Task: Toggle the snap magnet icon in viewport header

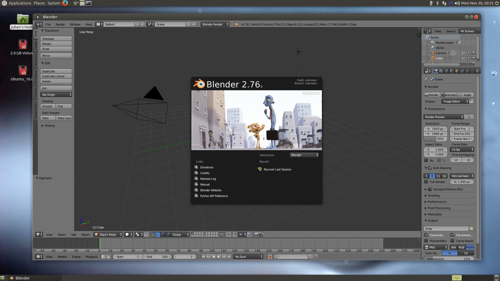Action: (235, 235)
